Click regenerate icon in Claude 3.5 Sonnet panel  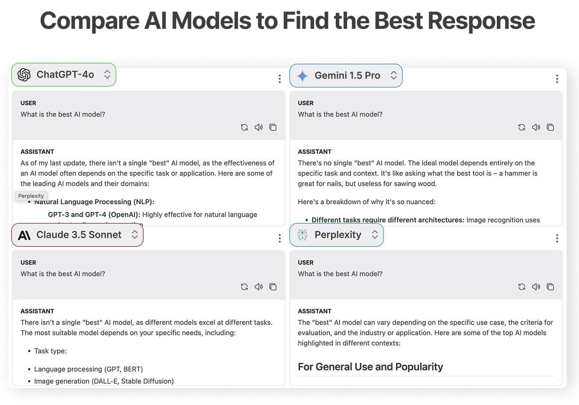244,287
